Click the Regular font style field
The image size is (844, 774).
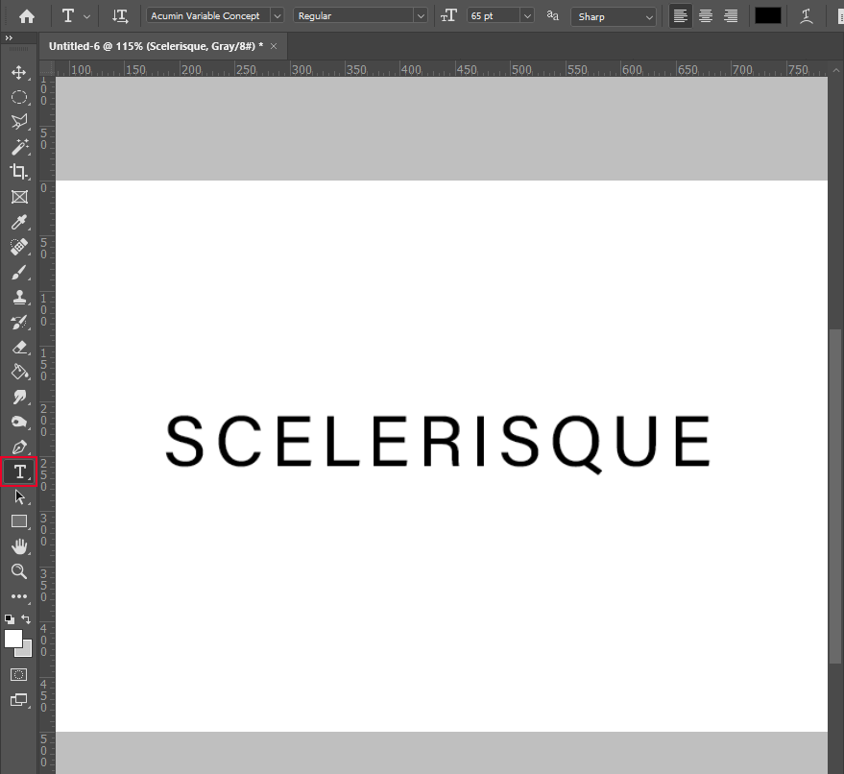coord(353,16)
